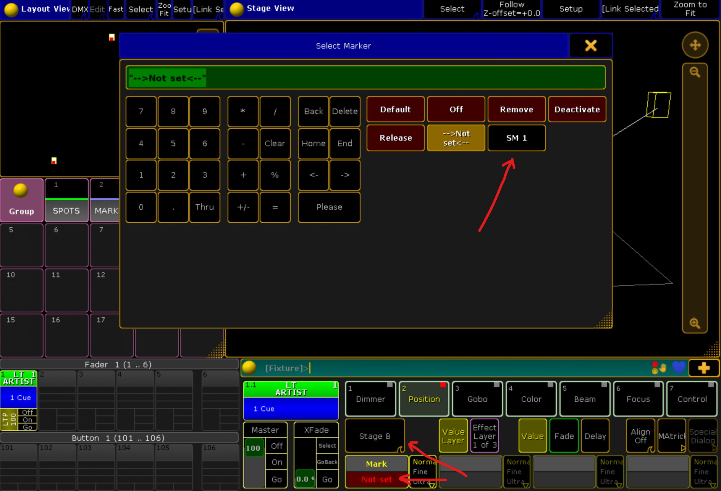Click the Stage View yellow ball icon
Screen dimensions: 721x491
[x=237, y=9]
